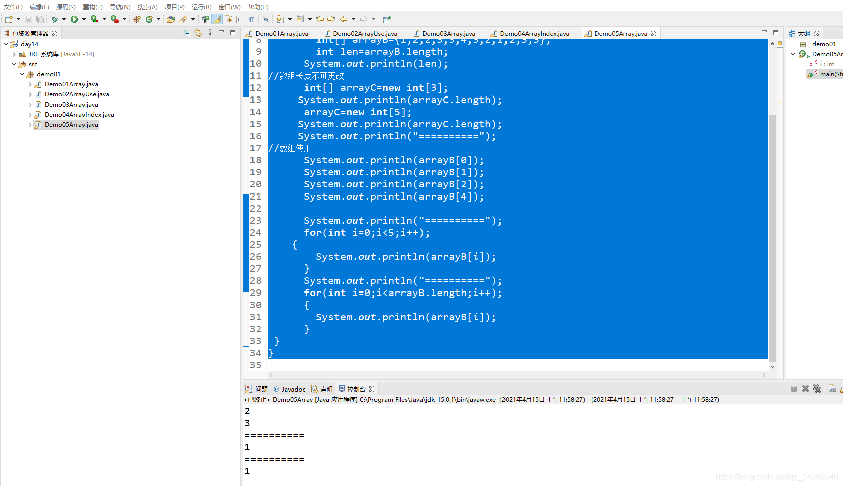Collapse All in Package Explorer
Screen dimensions: 843x486
click(x=187, y=33)
